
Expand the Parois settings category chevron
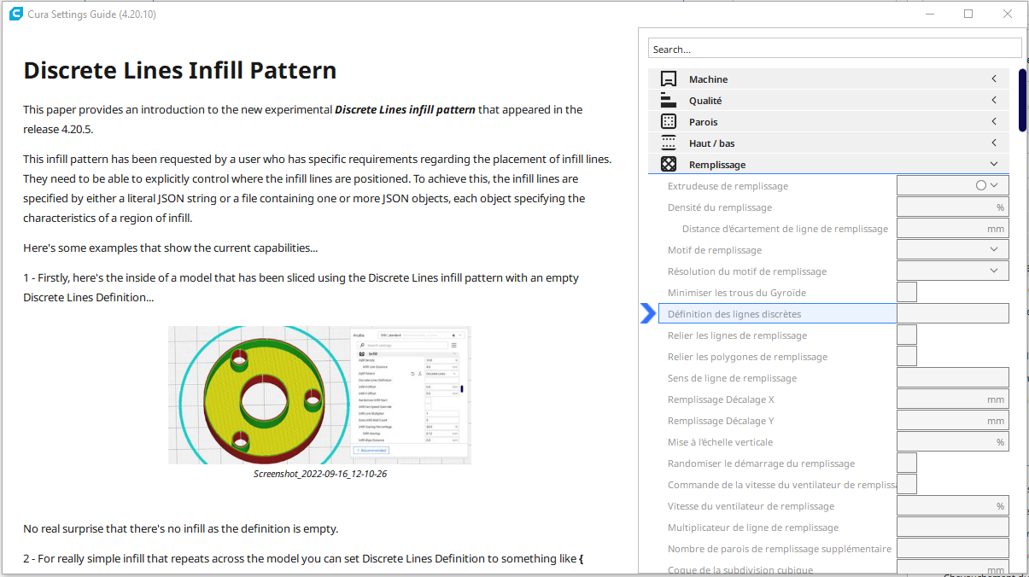(x=994, y=122)
